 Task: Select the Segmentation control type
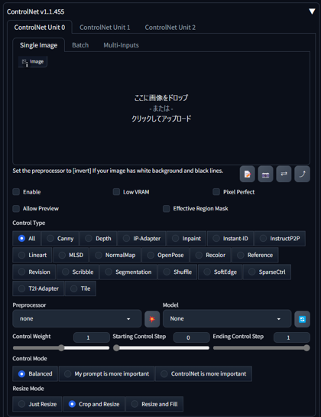point(128,272)
